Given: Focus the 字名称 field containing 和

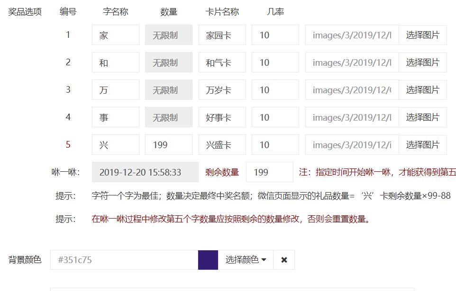Looking at the screenshot, I should 116,62.
